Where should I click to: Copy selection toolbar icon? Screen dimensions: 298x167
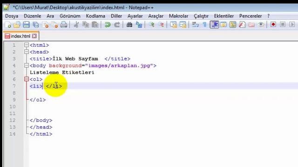pos(86,25)
